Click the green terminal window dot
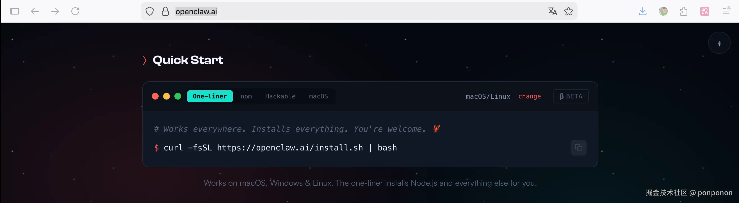 pyautogui.click(x=178, y=96)
